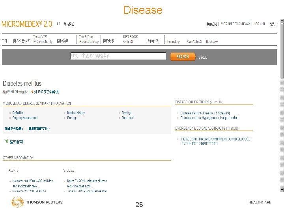Open the Medical History link
This screenshot has height=213, width=284.
coord(76,113)
